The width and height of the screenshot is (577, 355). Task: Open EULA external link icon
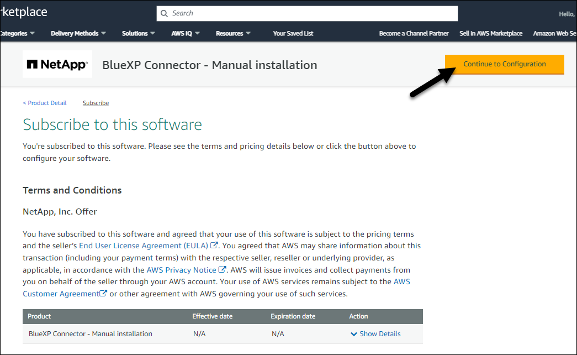tap(214, 246)
